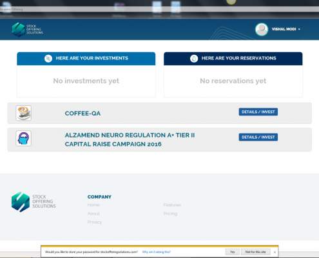
Task: Select the Here Are Your Reservations header
Action: click(x=238, y=58)
